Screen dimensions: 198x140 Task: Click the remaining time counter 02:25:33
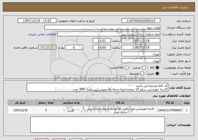point(47,48)
